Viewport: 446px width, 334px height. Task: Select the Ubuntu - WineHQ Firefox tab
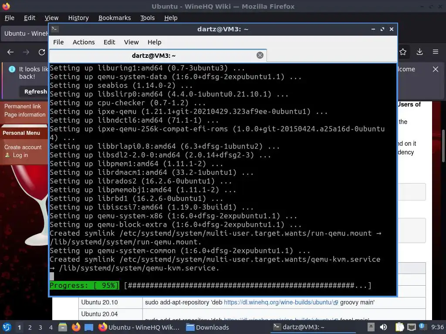click(x=25, y=33)
